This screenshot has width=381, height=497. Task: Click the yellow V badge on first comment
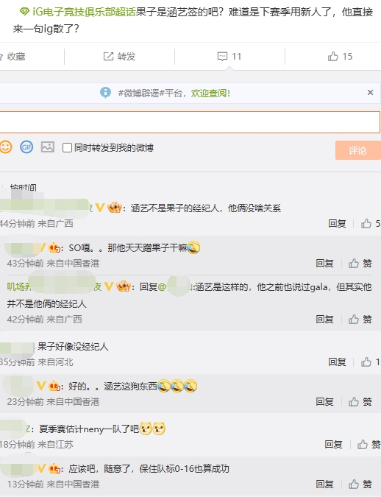coord(100,208)
